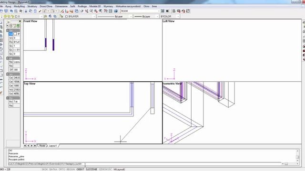Click the Cut scissors icon
The height and width of the screenshot is (171, 305).
point(26,11)
